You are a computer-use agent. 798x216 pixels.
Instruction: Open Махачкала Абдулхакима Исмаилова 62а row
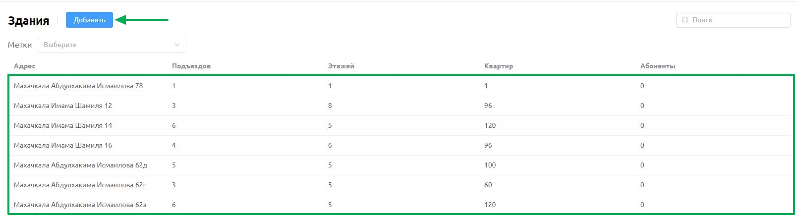click(401, 205)
